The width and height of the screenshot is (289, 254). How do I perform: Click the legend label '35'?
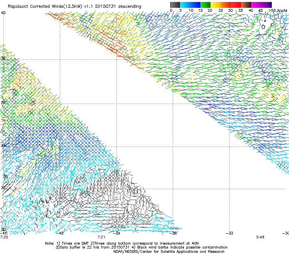[241, 11]
